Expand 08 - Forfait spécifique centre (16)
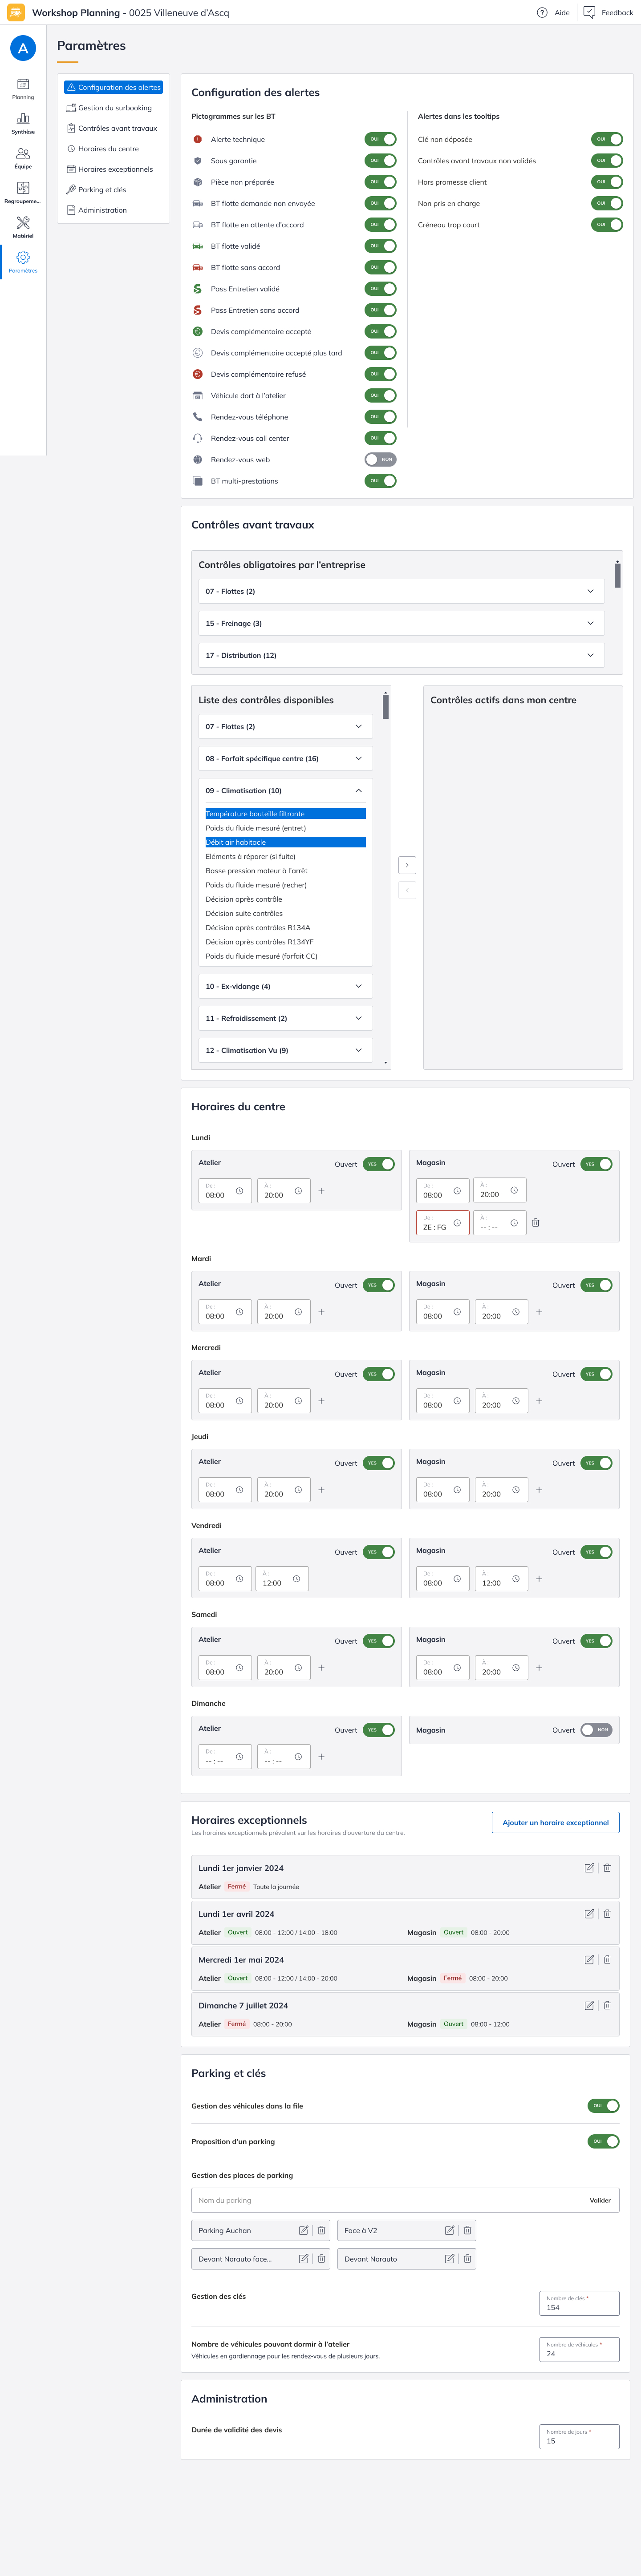Viewport: 641px width, 2576px height. 358,759
